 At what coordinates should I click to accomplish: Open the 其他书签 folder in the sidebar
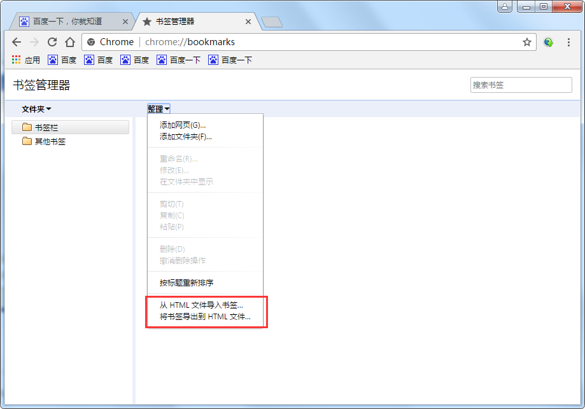44,141
